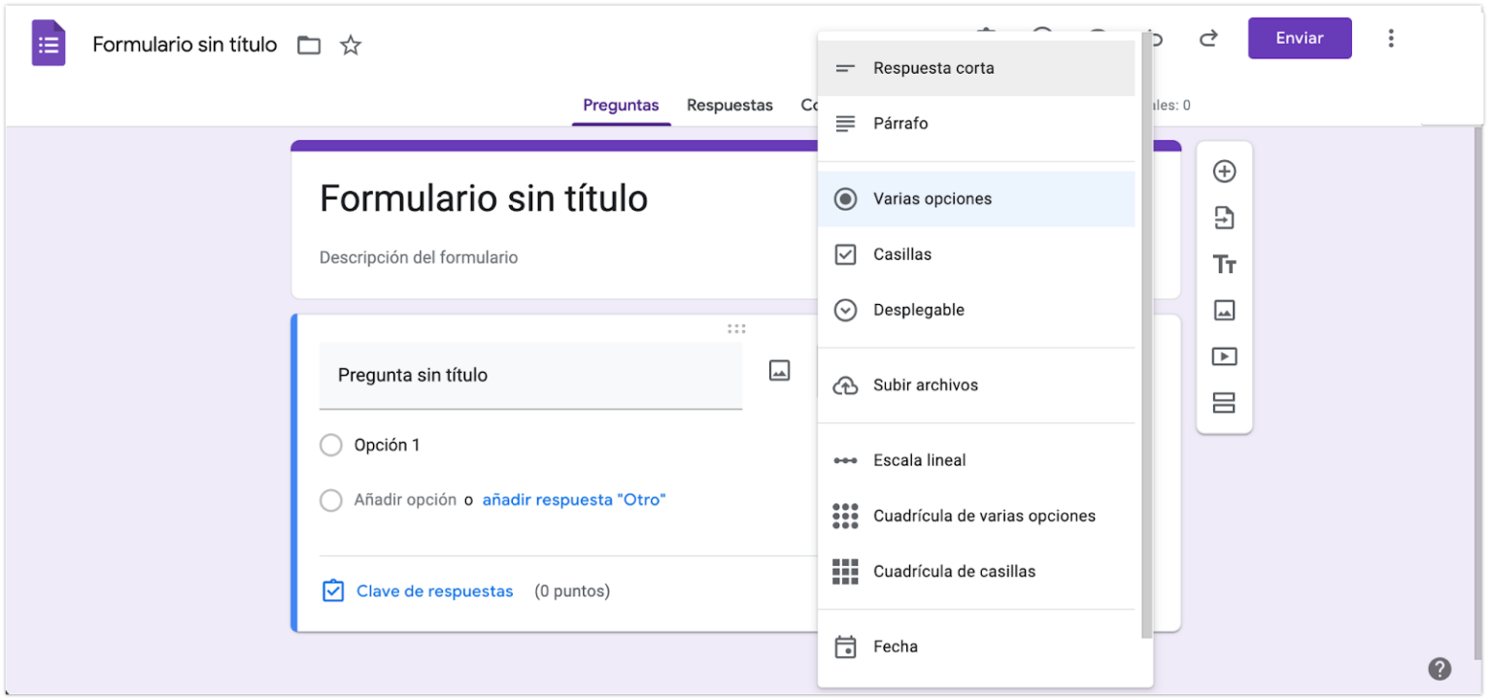Select the Opción 1 radio button

pyautogui.click(x=330, y=445)
